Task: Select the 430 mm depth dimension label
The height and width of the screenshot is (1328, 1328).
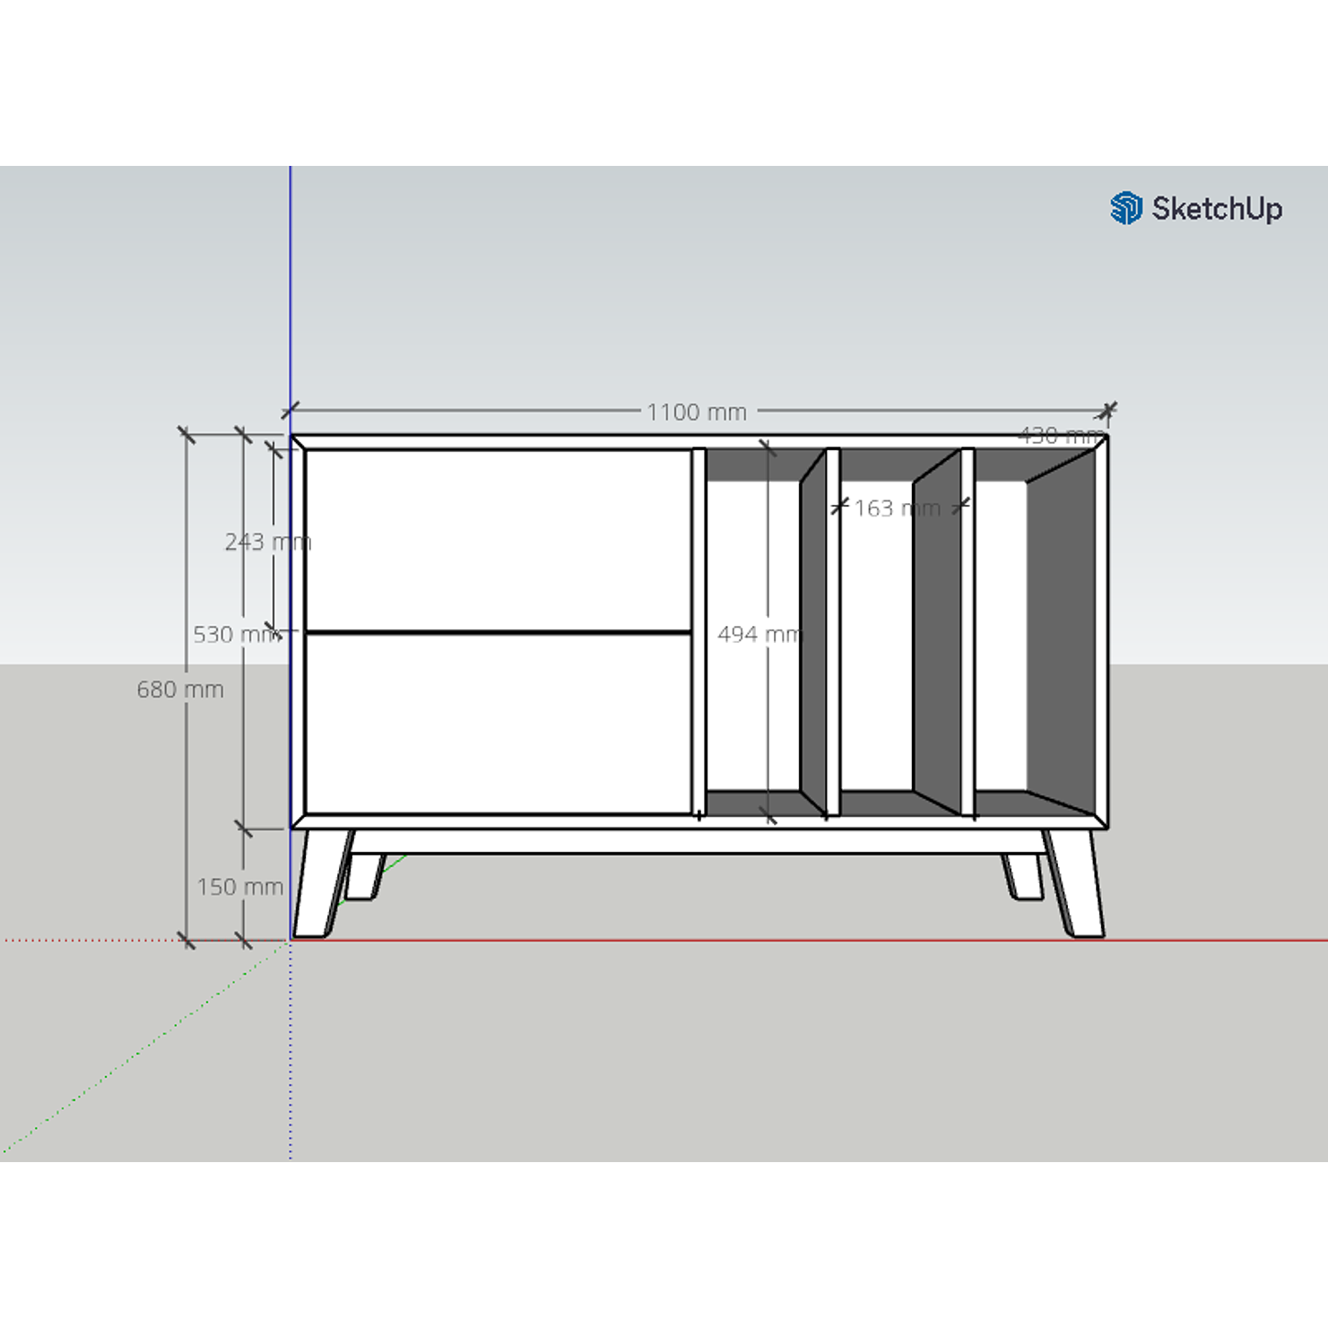Action: tap(1061, 436)
